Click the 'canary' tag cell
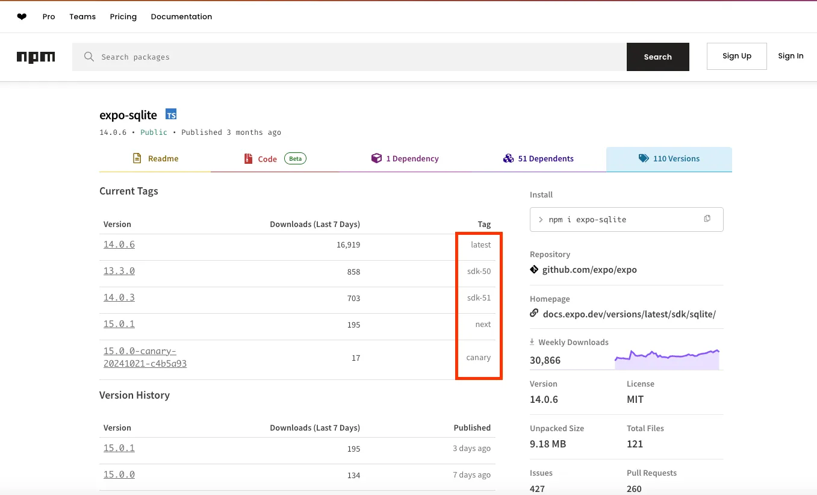 click(x=479, y=358)
